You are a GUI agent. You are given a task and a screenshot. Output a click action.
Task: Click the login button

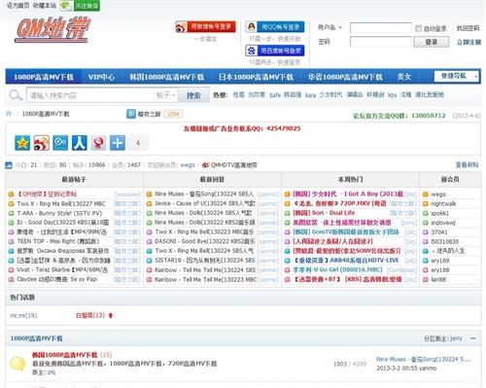(432, 42)
